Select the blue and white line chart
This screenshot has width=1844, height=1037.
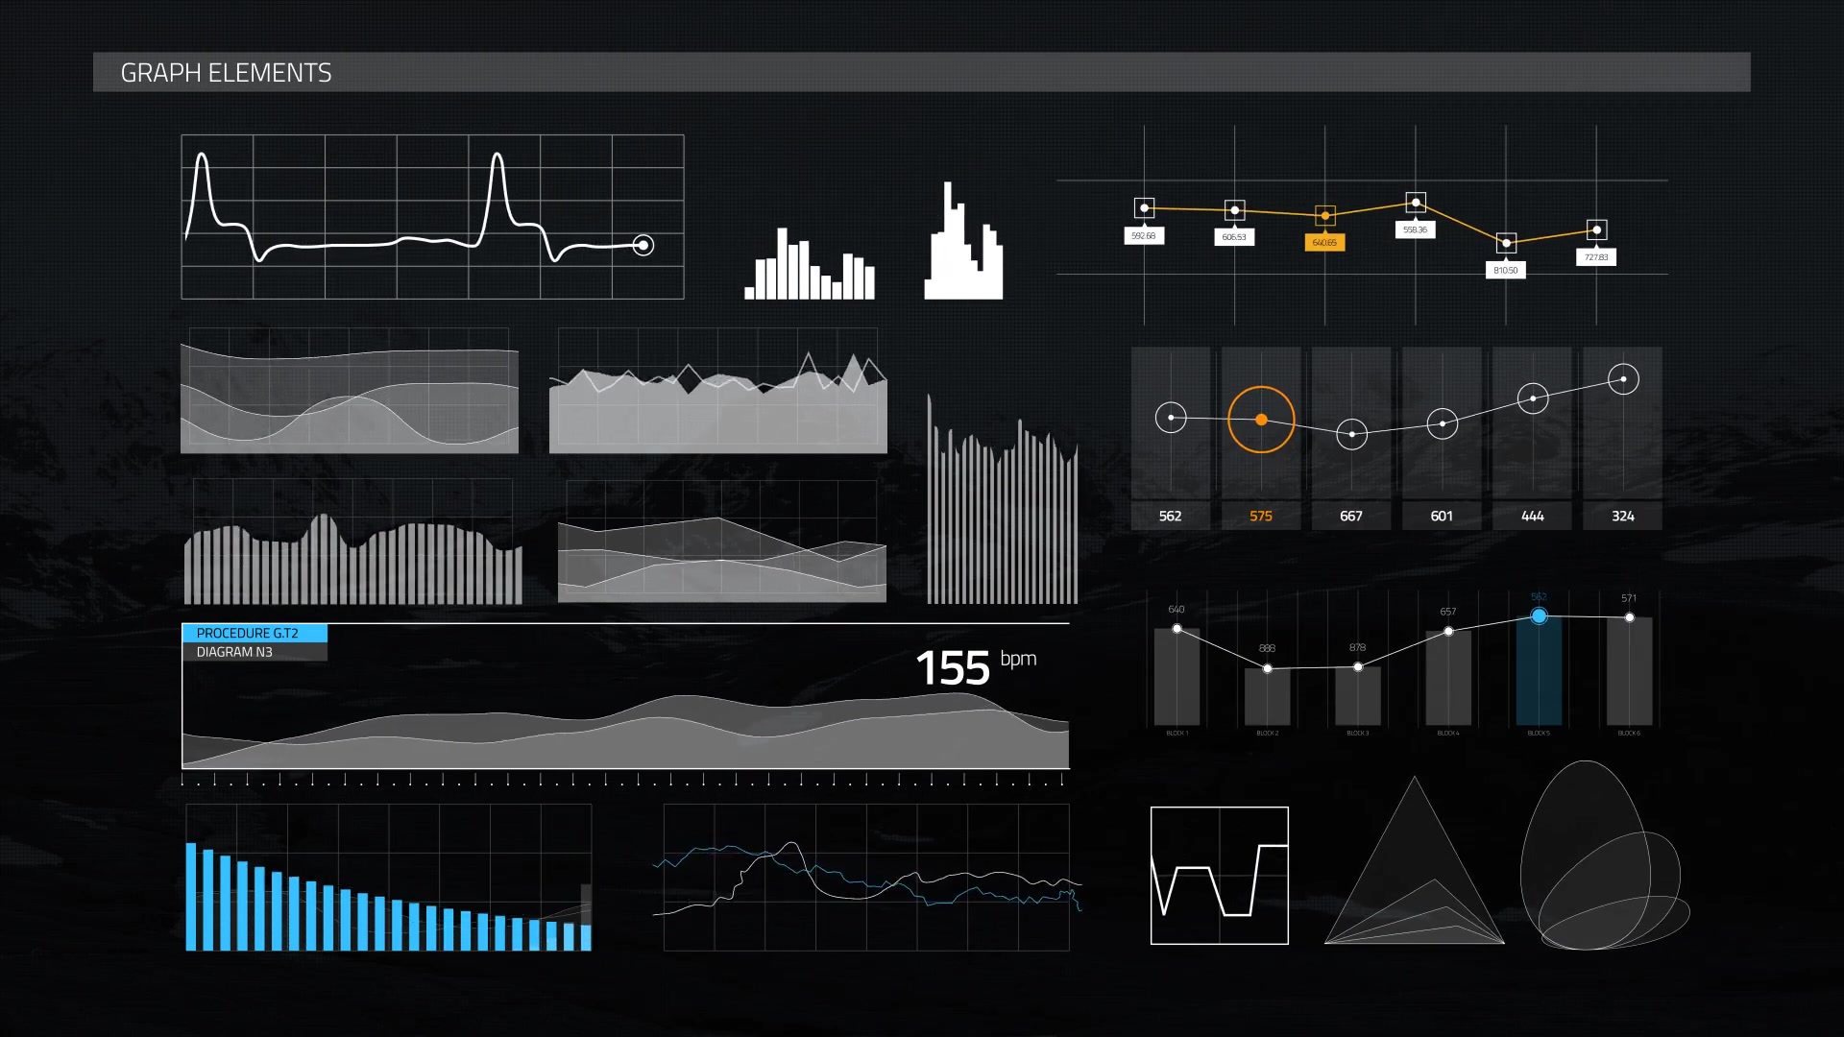pos(866,878)
